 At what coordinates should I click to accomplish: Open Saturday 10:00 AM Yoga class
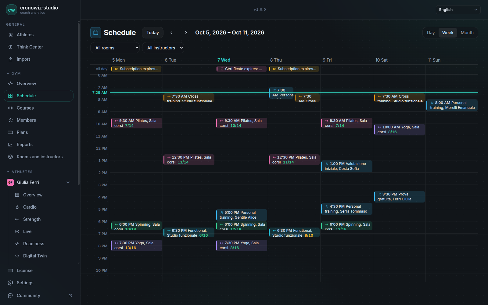(399, 130)
